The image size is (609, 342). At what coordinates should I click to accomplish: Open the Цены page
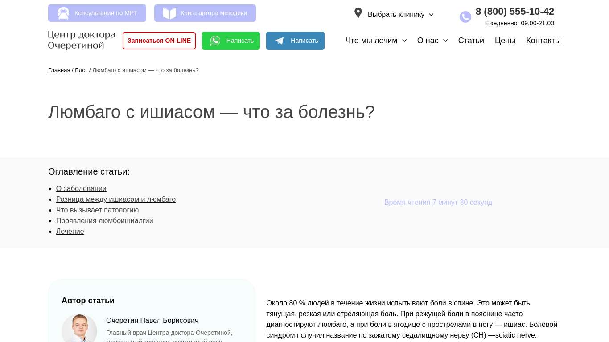pyautogui.click(x=505, y=41)
